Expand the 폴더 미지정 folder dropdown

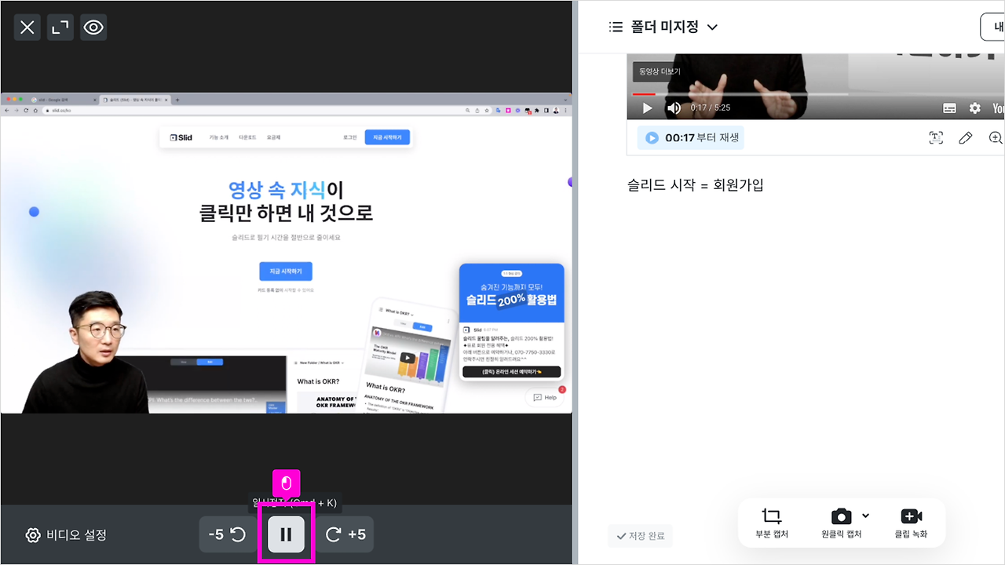711,26
